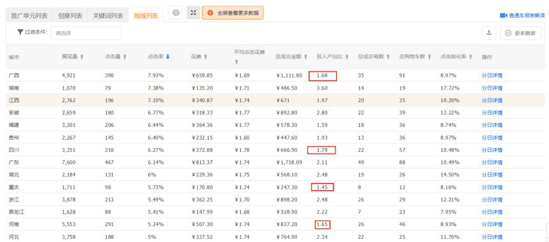
Task: Sort by 花费 column arrow
Action: pyautogui.click(x=205, y=57)
